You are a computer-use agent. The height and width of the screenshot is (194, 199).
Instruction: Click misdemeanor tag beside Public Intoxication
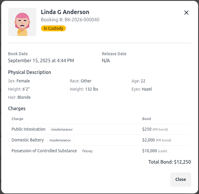62,129
